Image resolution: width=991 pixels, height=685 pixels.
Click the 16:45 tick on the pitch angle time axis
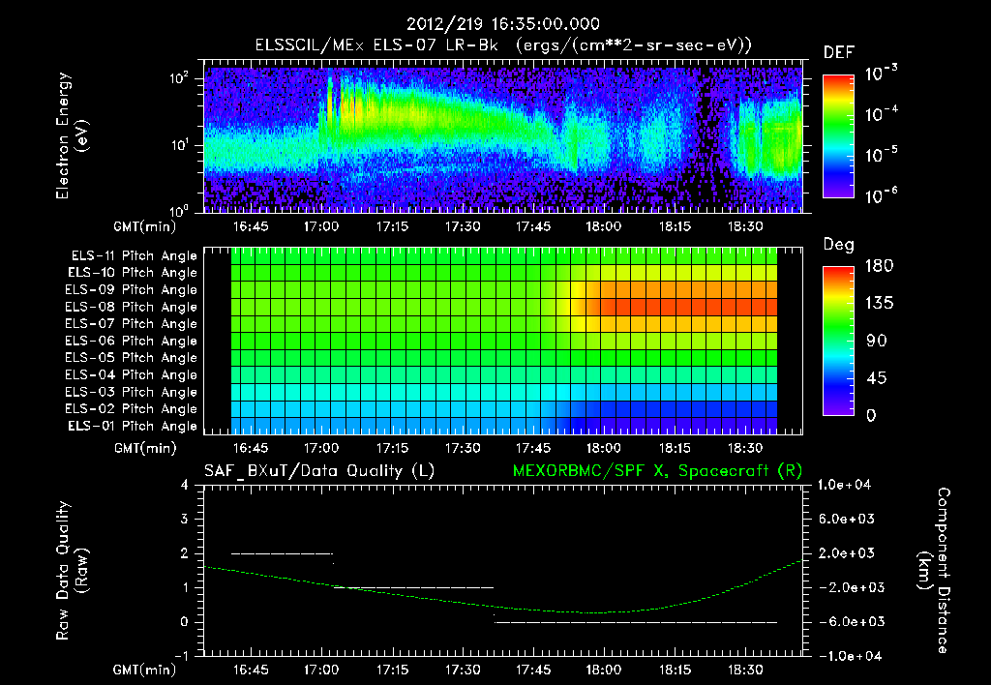tap(251, 448)
